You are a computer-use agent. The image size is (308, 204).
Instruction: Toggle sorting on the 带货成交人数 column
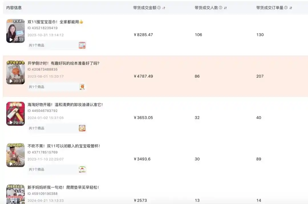(225, 8)
